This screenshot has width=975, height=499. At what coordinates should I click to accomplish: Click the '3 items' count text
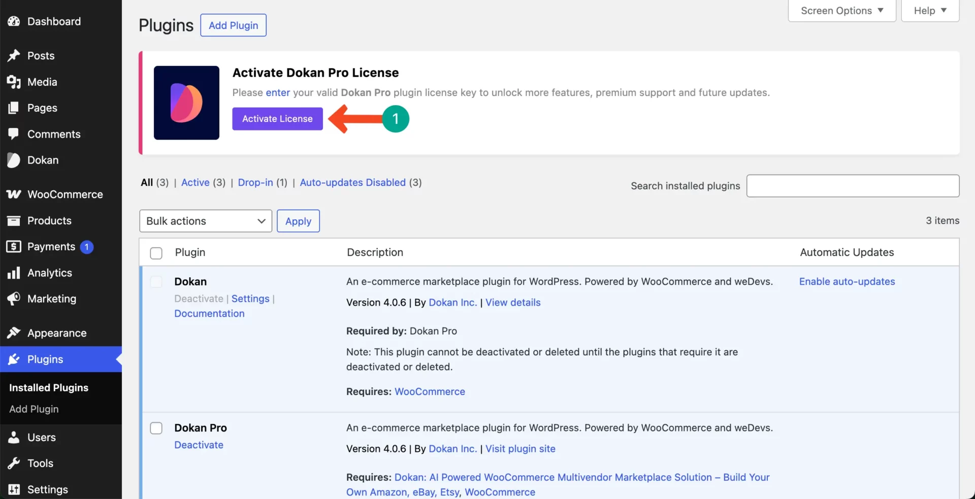point(942,221)
